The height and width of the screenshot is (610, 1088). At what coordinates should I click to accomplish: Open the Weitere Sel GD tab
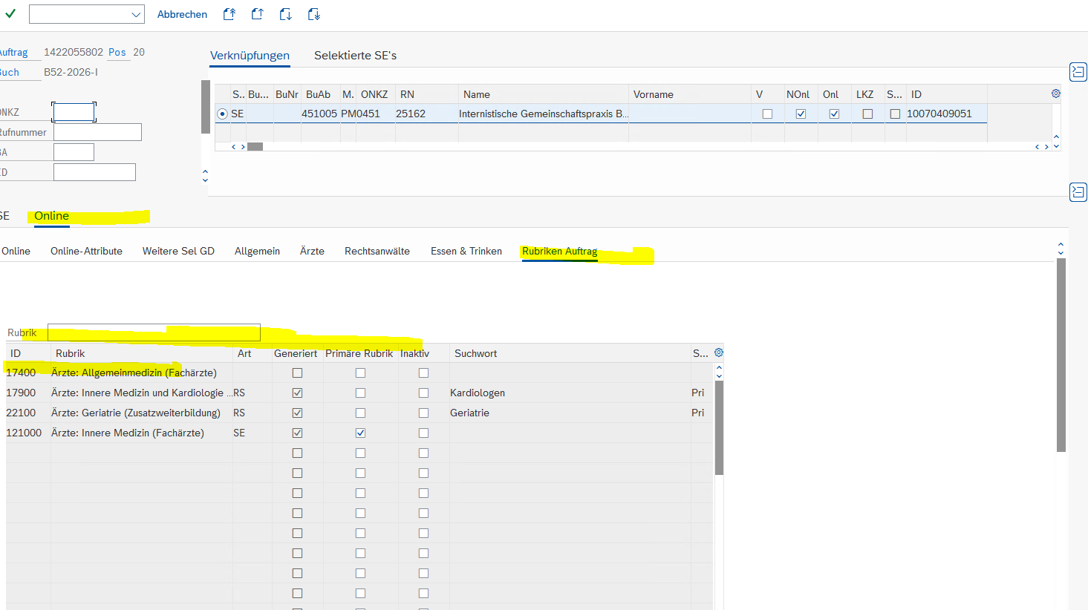(x=178, y=251)
